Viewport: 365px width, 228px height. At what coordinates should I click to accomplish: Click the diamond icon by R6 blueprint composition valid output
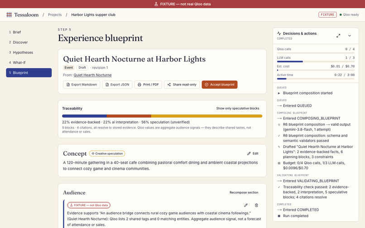[x=279, y=124]
